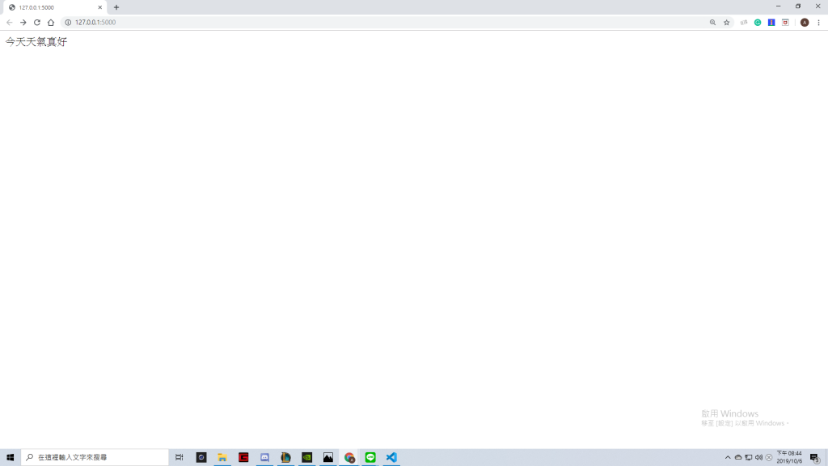
Task: Open File Explorer from the taskbar
Action: coord(222,457)
